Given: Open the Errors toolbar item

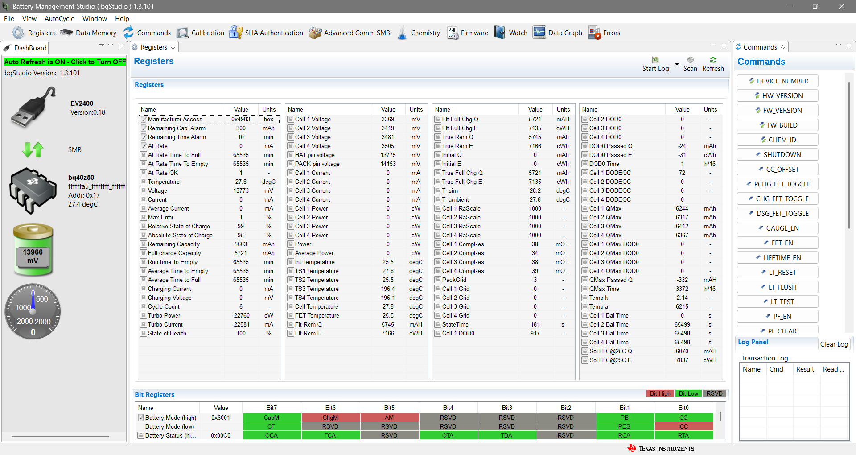Looking at the screenshot, I should tap(604, 33).
